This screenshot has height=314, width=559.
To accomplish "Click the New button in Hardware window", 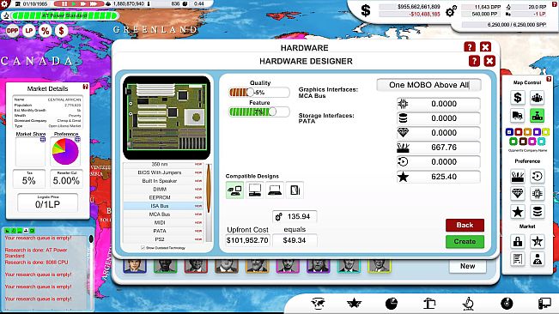I will click(467, 266).
